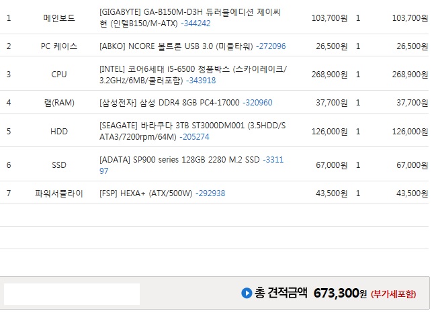Viewport: 434px width, 313px height.
Task: Select the INTEL i5-6500 product name
Action: pyautogui.click(x=193, y=75)
